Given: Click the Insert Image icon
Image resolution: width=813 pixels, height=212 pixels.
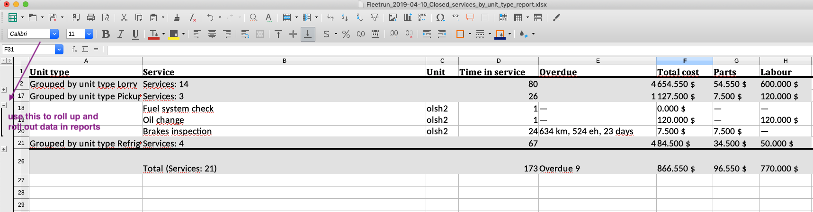Looking at the screenshot, I should 393,17.
